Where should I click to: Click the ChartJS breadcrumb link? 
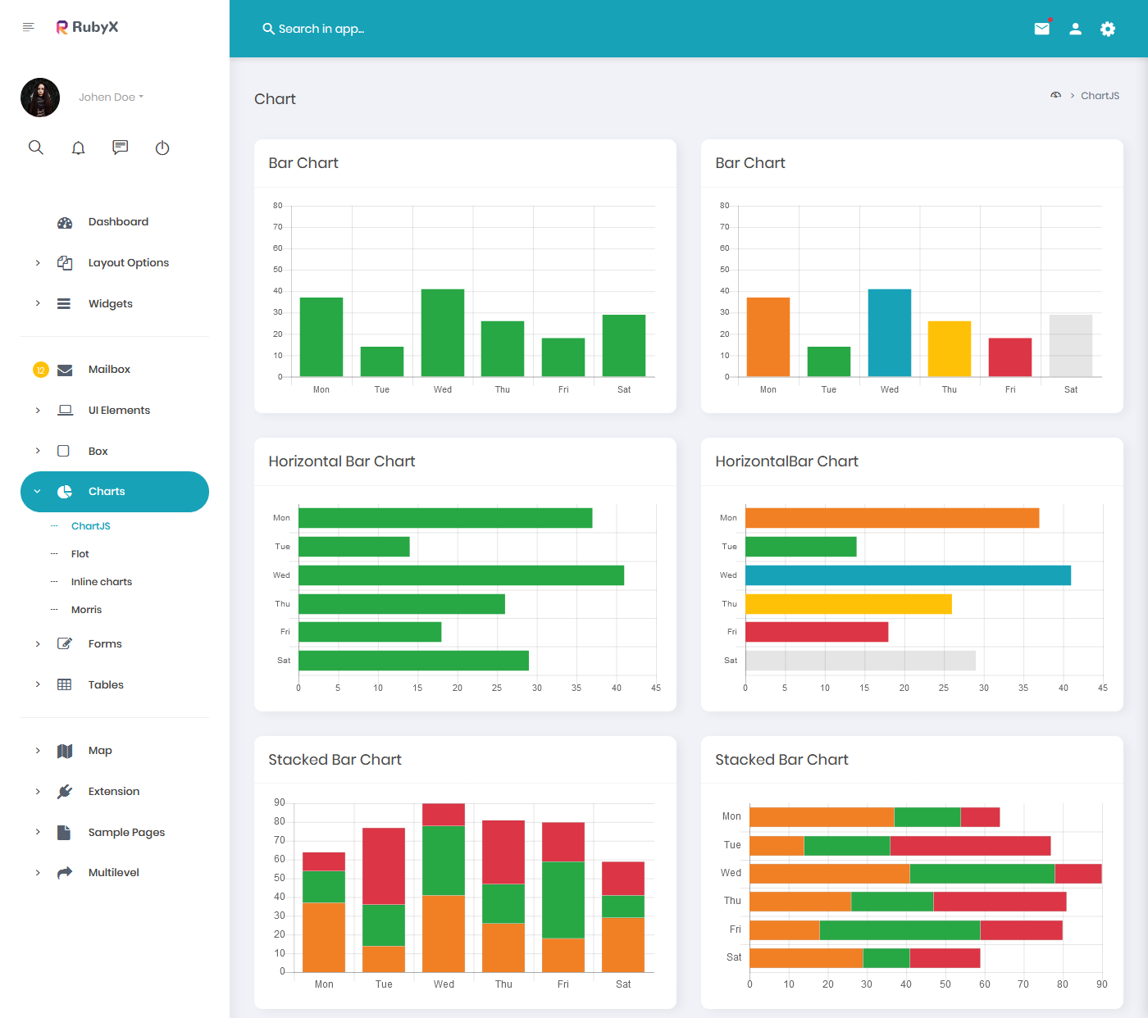click(x=1100, y=95)
